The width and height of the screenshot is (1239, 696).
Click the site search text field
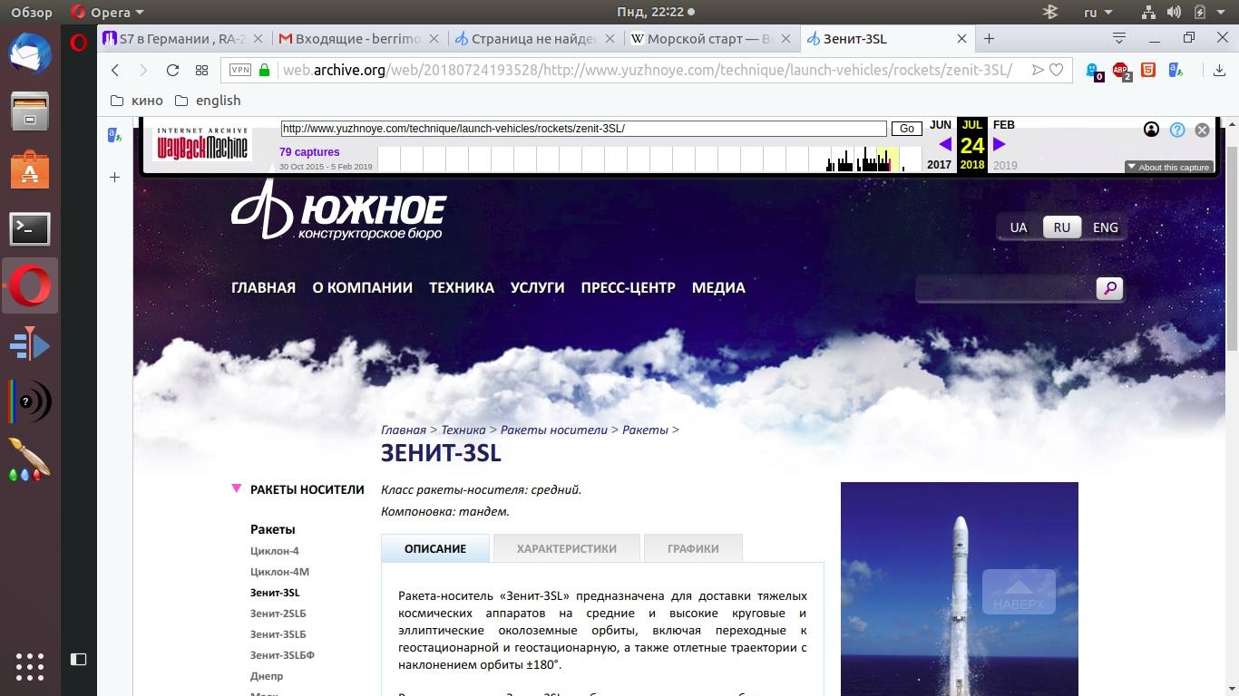(1005, 289)
